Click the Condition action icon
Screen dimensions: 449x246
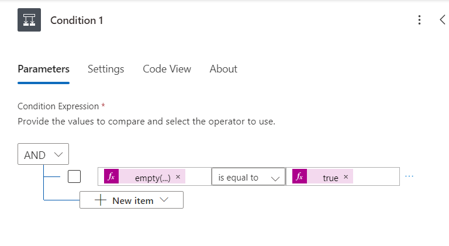click(x=29, y=20)
